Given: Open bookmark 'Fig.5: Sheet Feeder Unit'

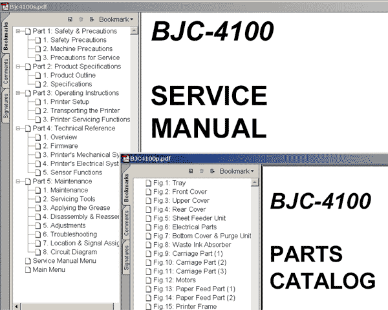Looking at the screenshot, I should pos(189,218).
